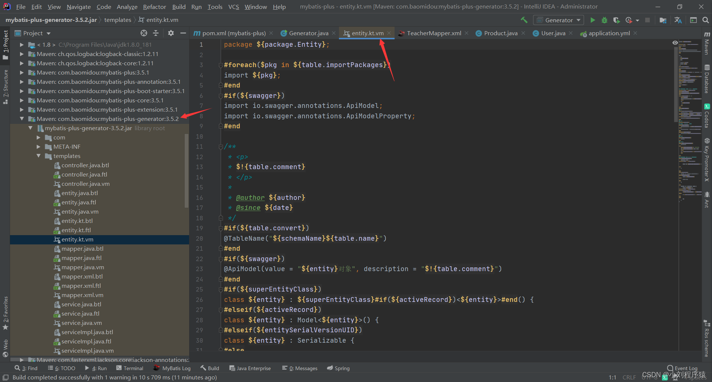Collapse the templates folder

38,156
